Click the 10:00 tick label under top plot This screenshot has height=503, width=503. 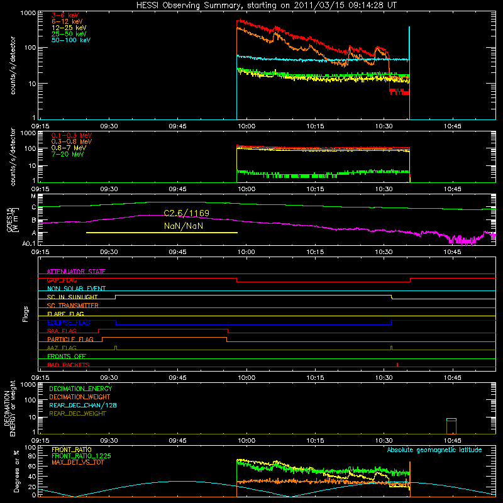pyautogui.click(x=246, y=126)
